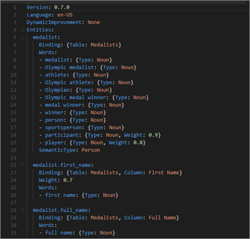
Task: Collapse the medalist.first_name fold marker
Action: coord(23,165)
